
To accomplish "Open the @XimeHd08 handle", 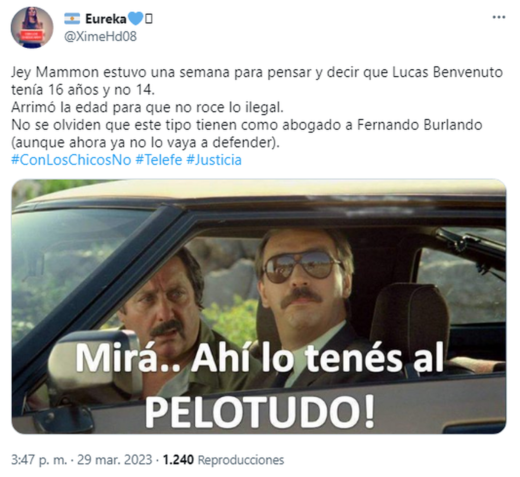I will (x=101, y=36).
